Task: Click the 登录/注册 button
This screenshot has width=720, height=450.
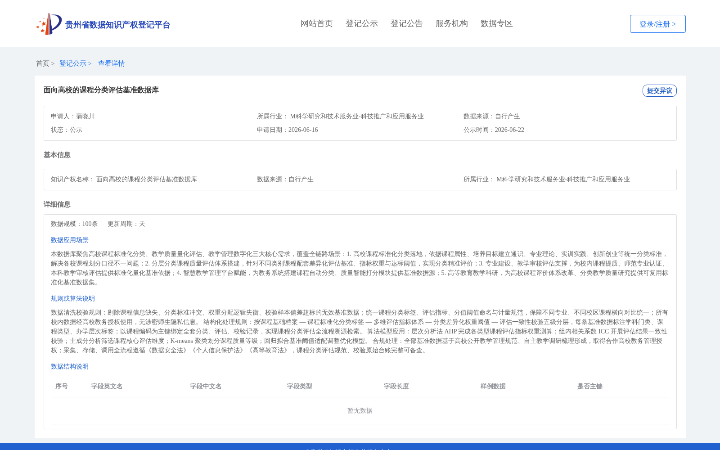Action: [657, 24]
